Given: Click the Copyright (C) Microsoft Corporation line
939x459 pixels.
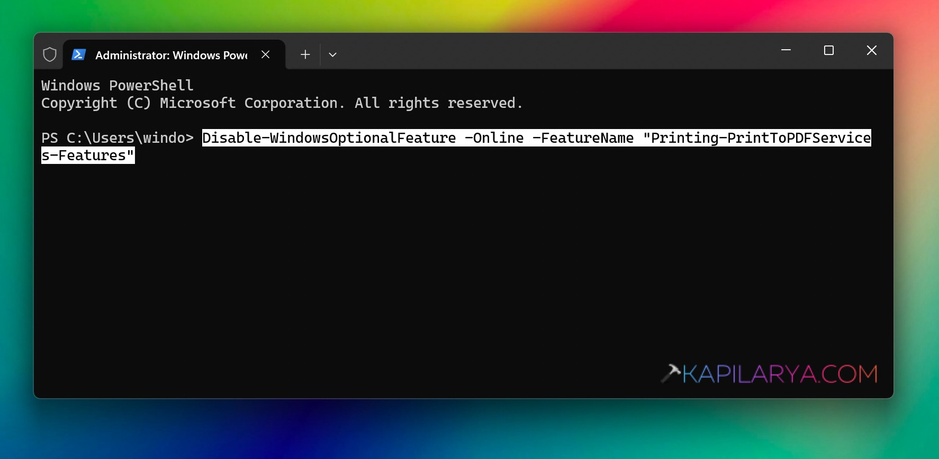Looking at the screenshot, I should (x=282, y=103).
